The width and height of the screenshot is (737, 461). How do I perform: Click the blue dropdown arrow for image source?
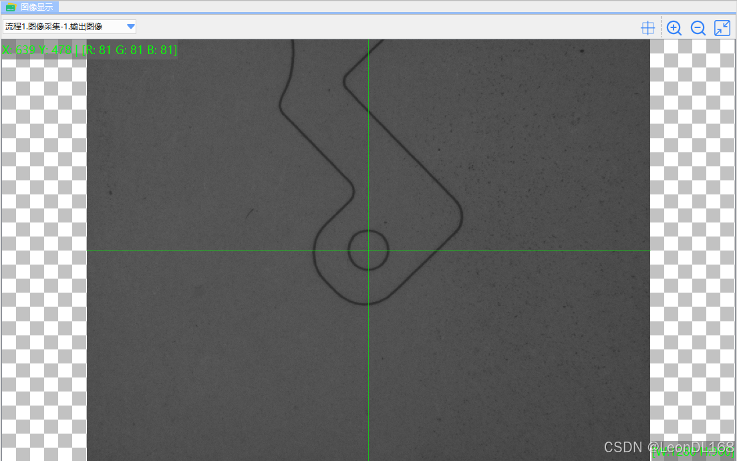pos(130,26)
